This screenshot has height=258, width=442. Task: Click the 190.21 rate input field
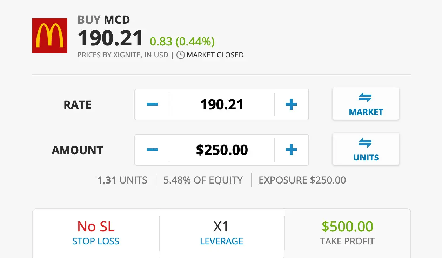pos(222,105)
